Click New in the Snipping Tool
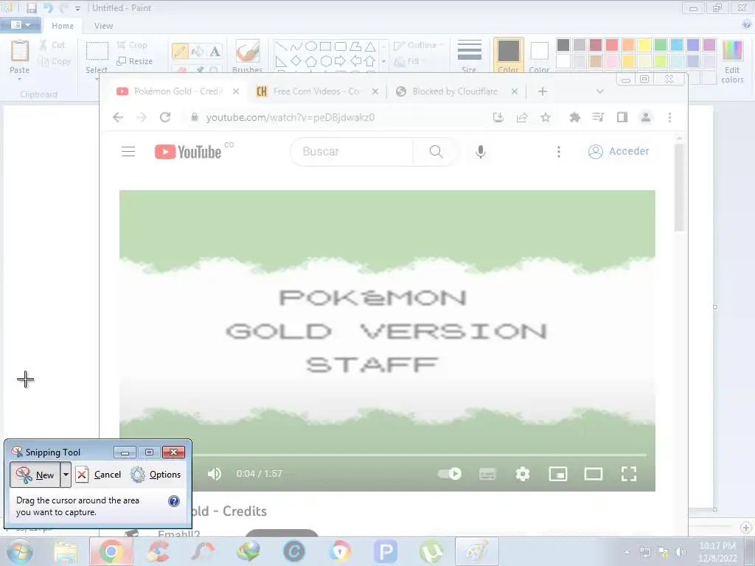The image size is (755, 566). tap(35, 475)
